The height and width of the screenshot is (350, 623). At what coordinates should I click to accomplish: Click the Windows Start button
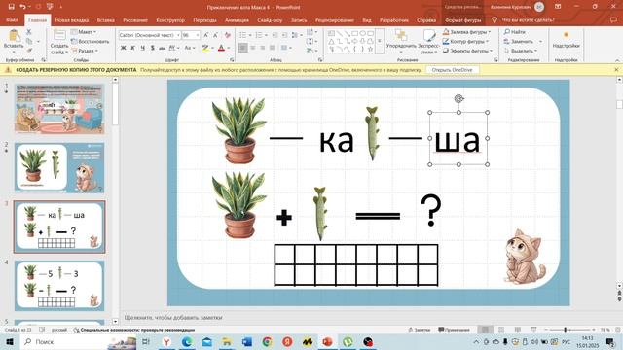[x=9, y=341]
